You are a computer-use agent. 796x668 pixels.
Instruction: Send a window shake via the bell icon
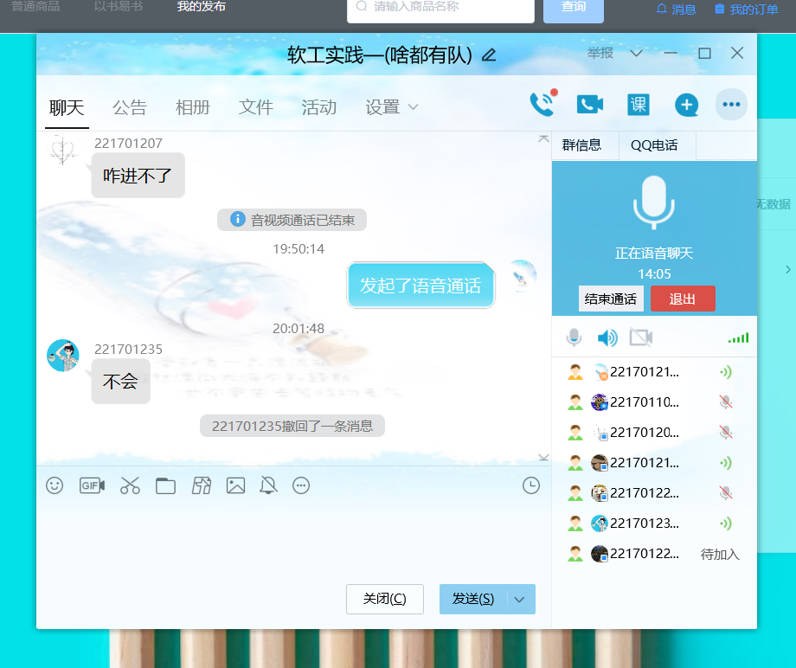[x=268, y=485]
